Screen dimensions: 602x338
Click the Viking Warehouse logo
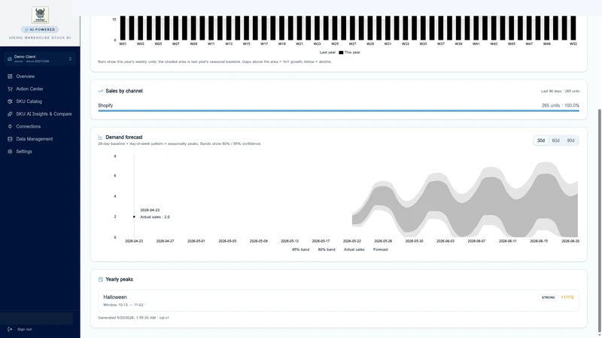(x=40, y=15)
